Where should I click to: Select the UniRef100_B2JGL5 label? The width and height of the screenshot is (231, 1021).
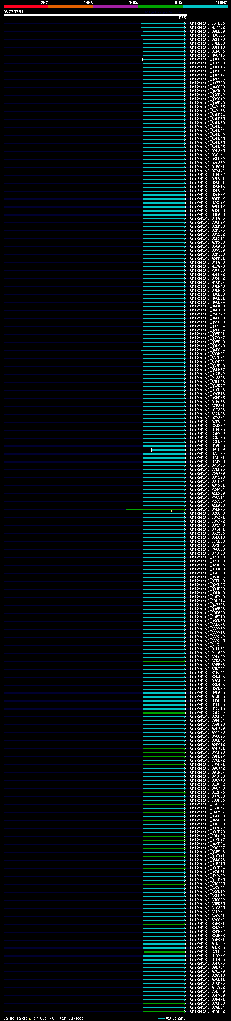click(207, 565)
